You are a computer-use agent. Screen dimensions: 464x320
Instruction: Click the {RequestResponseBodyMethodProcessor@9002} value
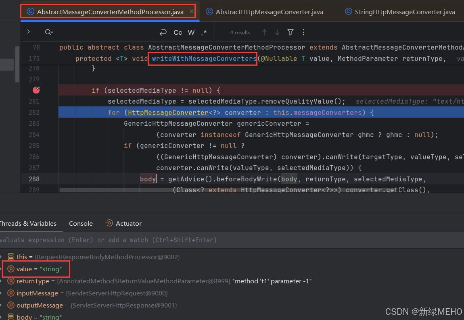pos(107,257)
